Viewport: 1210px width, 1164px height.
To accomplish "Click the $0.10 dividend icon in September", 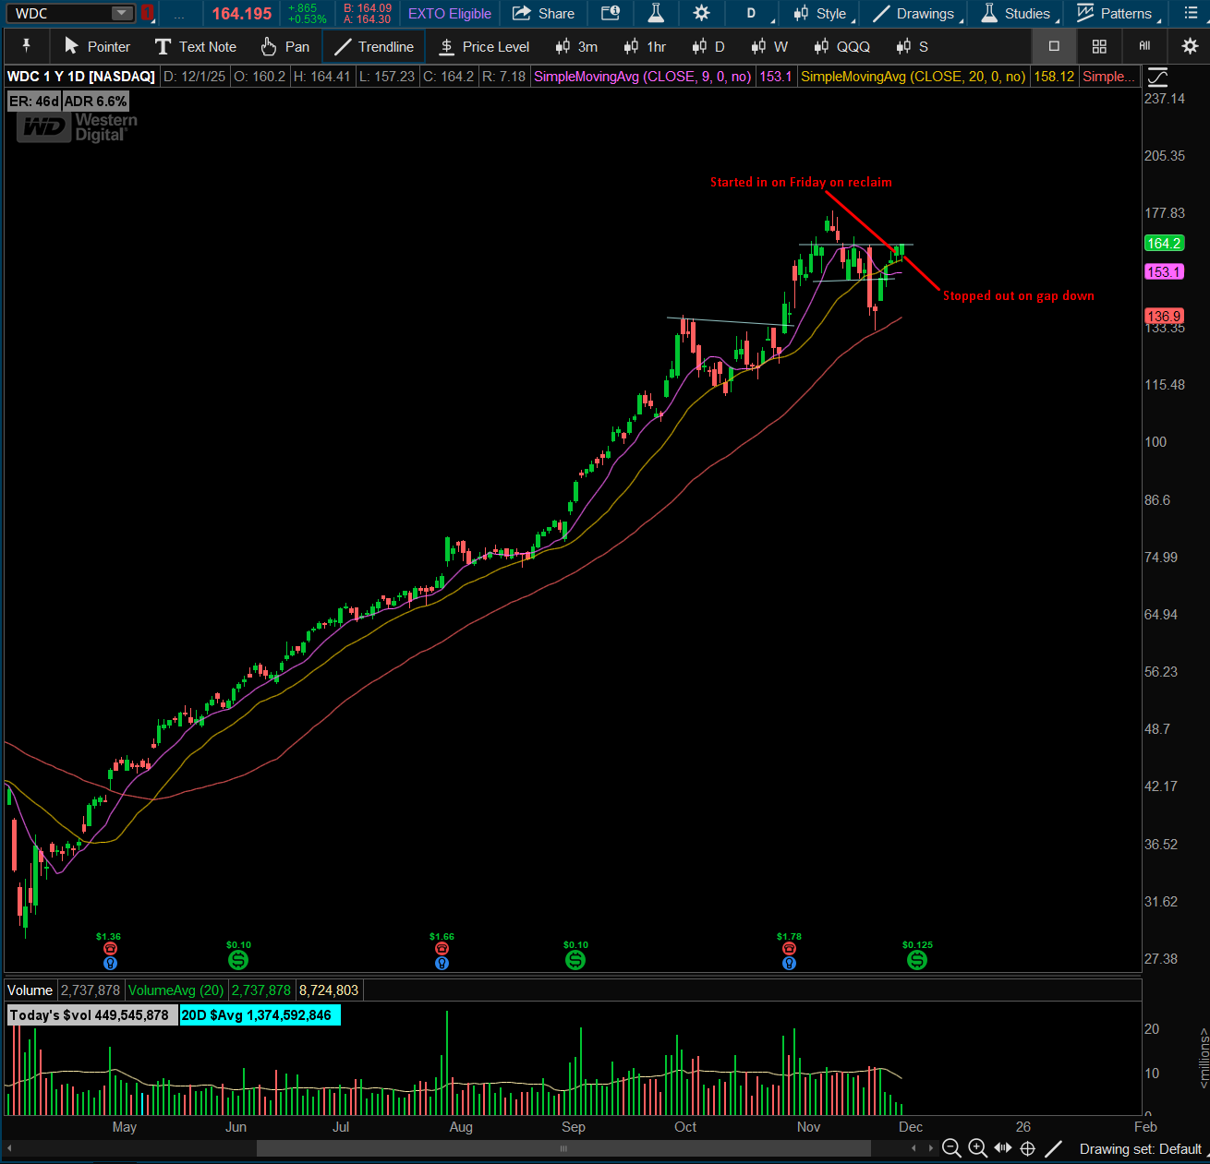I will point(575,960).
